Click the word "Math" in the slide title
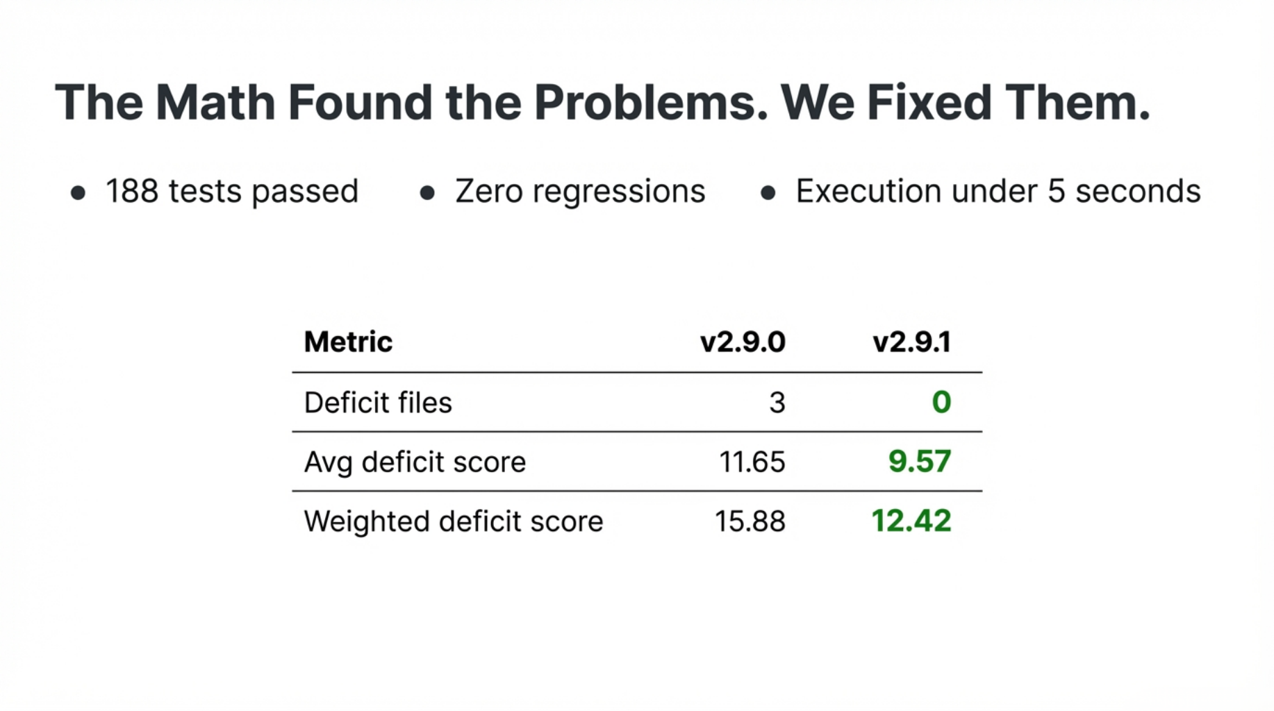1274x711 pixels. click(x=215, y=103)
